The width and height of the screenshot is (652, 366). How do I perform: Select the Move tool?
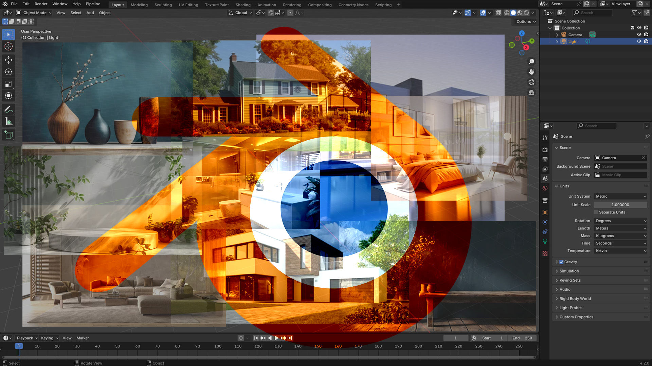point(8,60)
